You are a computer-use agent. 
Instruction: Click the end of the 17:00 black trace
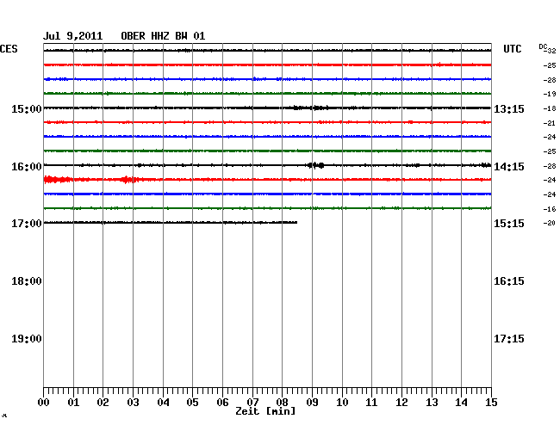pos(296,223)
